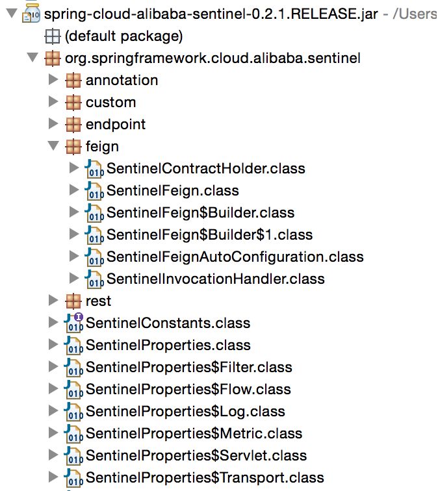Click the rest package icon

74,301
